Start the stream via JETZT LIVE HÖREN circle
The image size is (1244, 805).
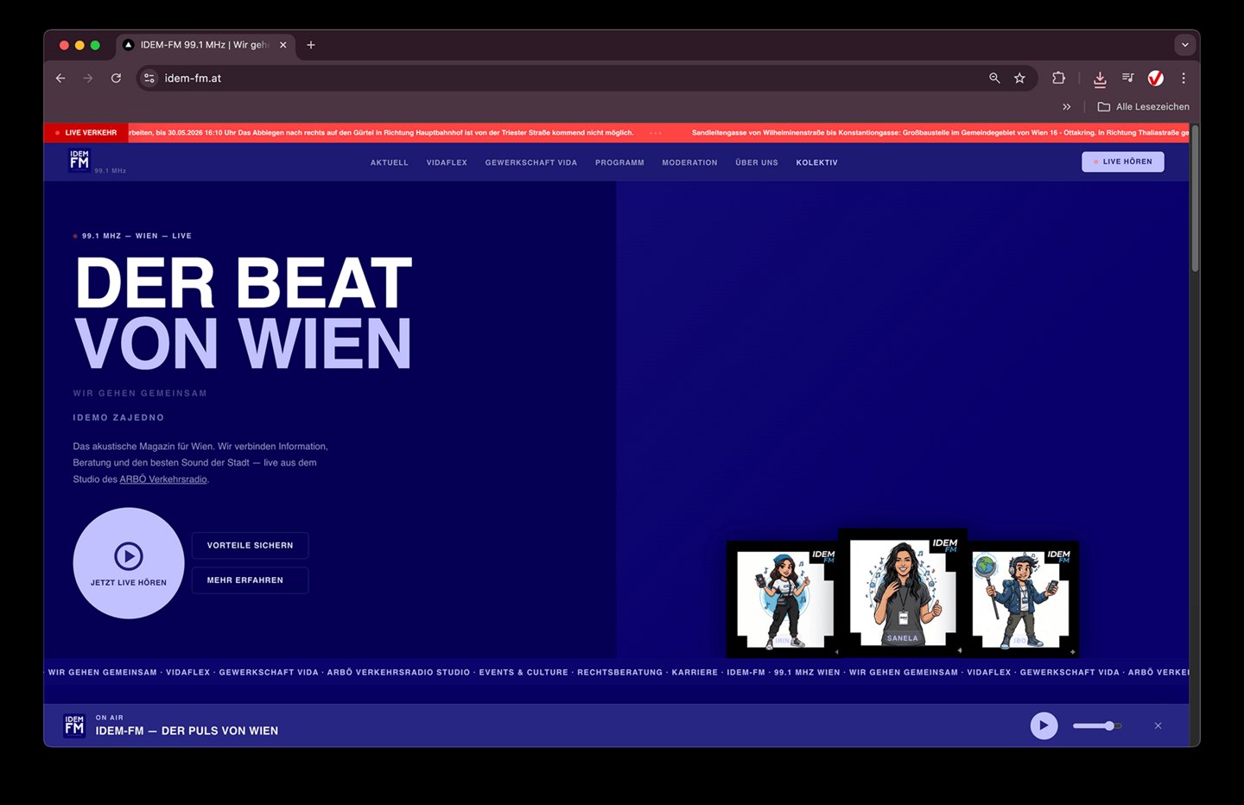coord(129,563)
